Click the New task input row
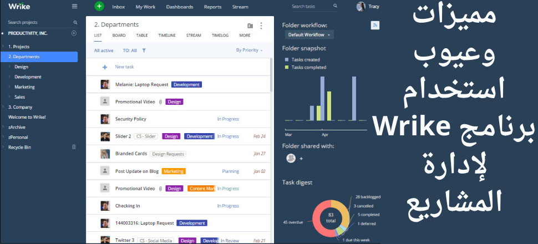The image size is (538, 244). pos(177,67)
